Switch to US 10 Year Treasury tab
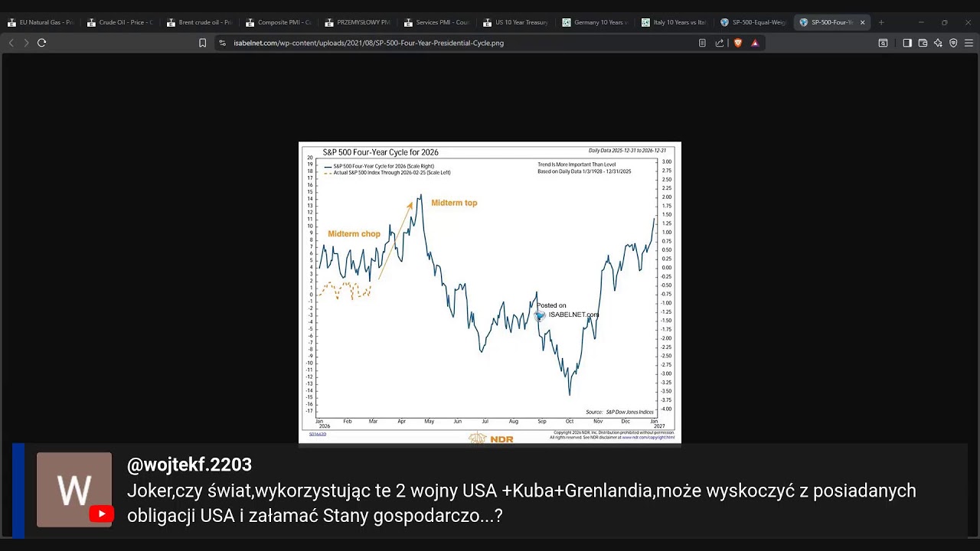980x551 pixels. pyautogui.click(x=516, y=22)
